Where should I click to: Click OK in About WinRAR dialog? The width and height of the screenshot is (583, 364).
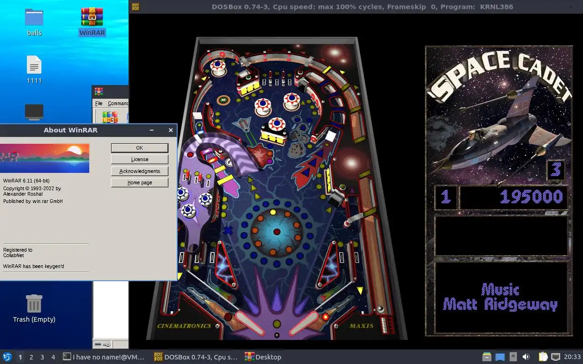(139, 148)
